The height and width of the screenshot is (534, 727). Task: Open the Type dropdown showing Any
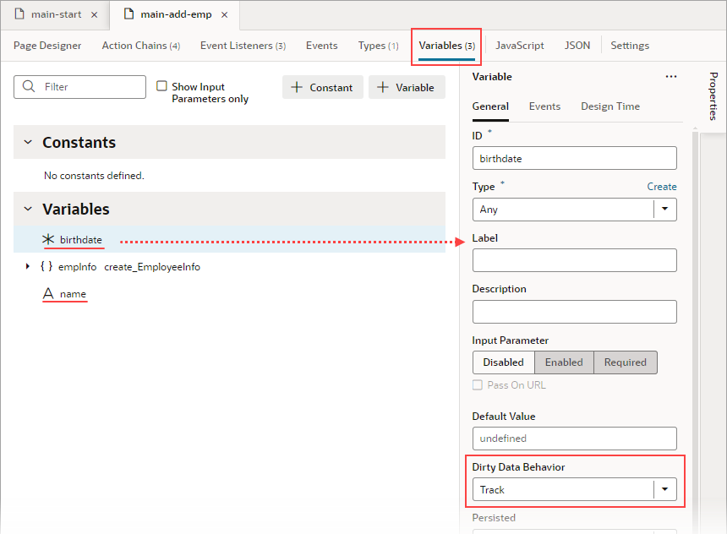[x=665, y=210]
